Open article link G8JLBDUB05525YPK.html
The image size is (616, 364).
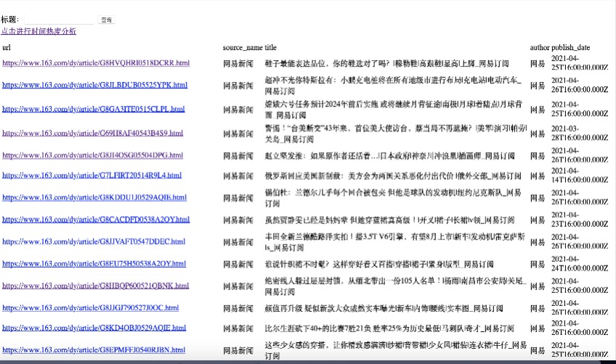pos(94,85)
